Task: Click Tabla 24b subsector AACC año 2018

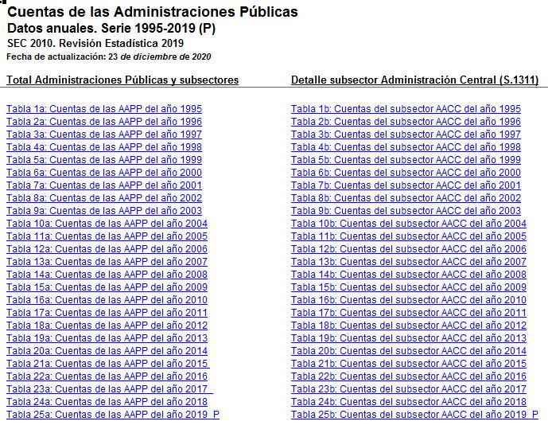Action: [408, 402]
